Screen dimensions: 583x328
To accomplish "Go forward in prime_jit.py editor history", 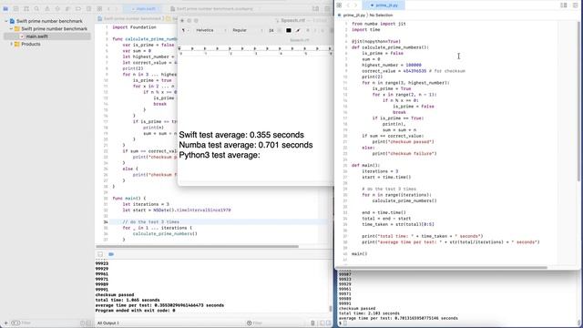I will pos(355,5).
